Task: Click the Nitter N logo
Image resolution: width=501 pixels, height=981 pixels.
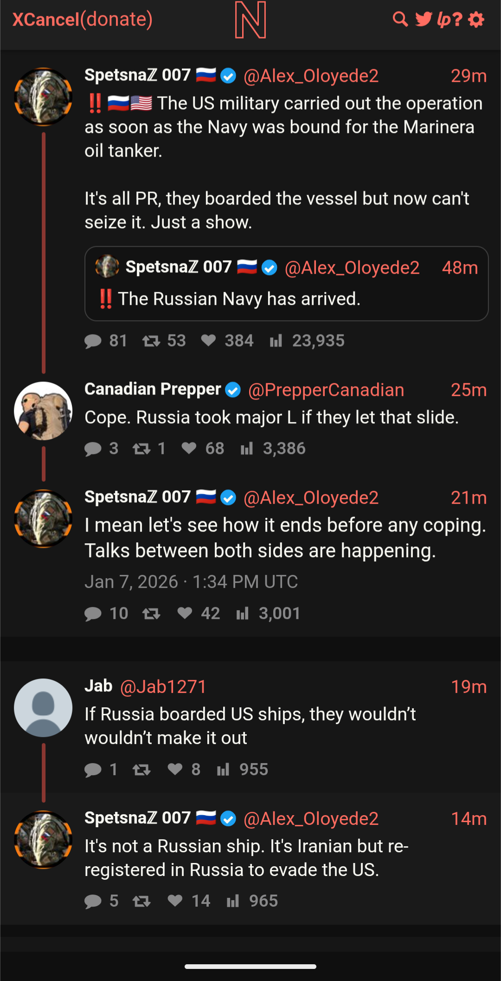Action: pyautogui.click(x=250, y=20)
